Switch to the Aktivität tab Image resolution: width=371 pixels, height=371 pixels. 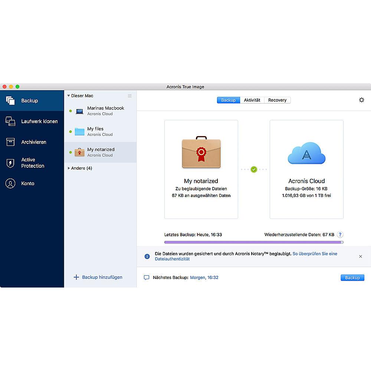coord(252,100)
